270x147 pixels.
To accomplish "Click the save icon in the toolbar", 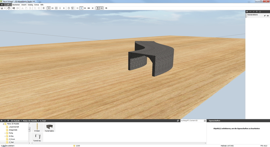I will click(x=2, y=8).
